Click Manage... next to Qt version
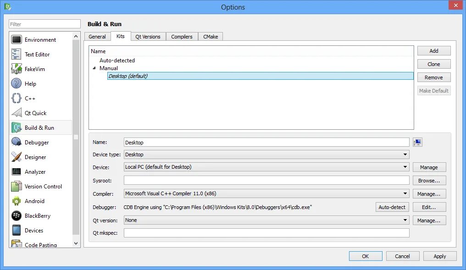This screenshot has width=466, height=270. pos(429,220)
